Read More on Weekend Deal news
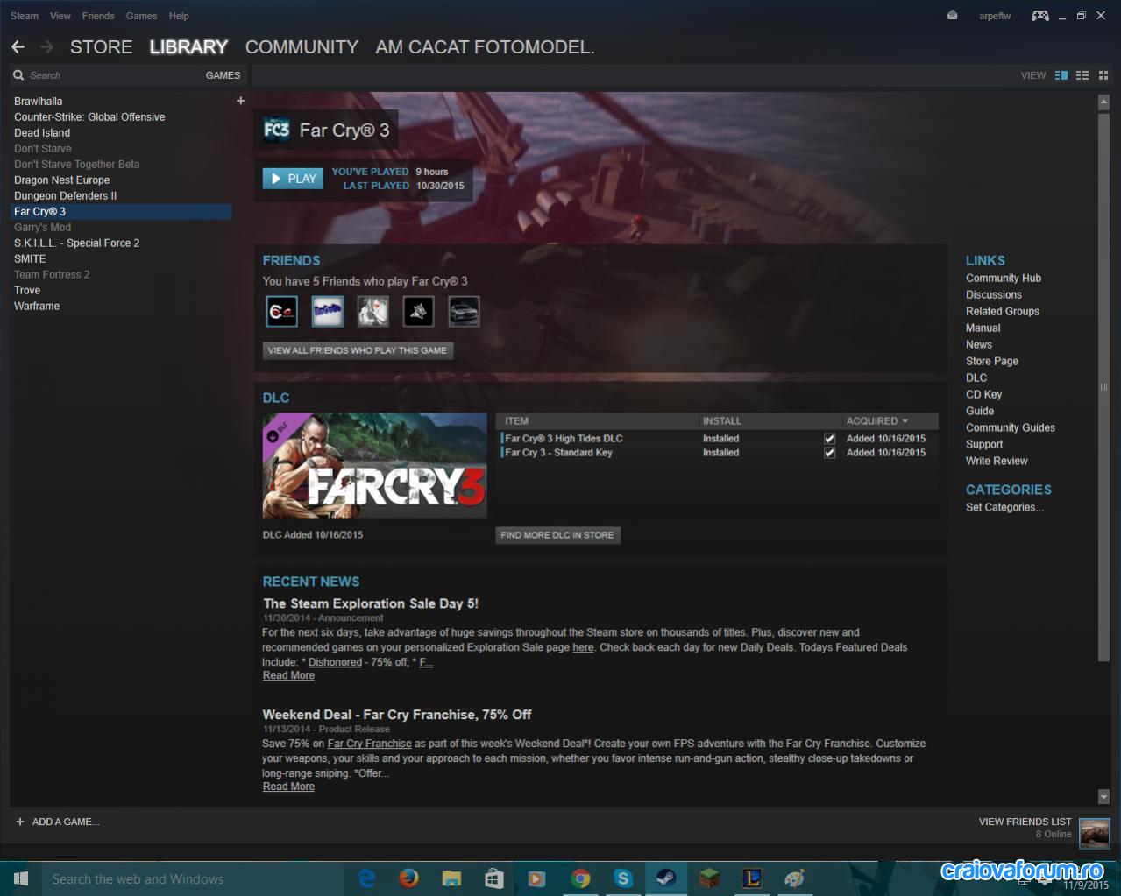This screenshot has height=896, width=1121. 288,787
